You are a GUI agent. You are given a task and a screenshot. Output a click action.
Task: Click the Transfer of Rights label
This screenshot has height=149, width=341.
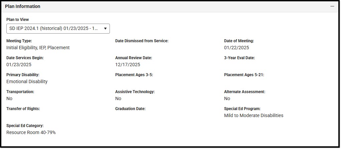23,109
